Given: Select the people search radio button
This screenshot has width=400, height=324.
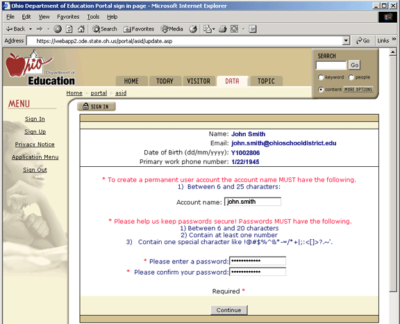Looking at the screenshot, I should (351, 77).
